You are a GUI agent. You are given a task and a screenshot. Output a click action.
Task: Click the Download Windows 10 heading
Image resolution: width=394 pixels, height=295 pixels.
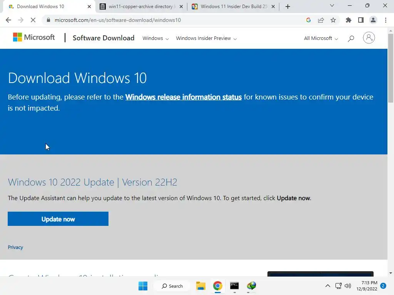click(x=77, y=78)
